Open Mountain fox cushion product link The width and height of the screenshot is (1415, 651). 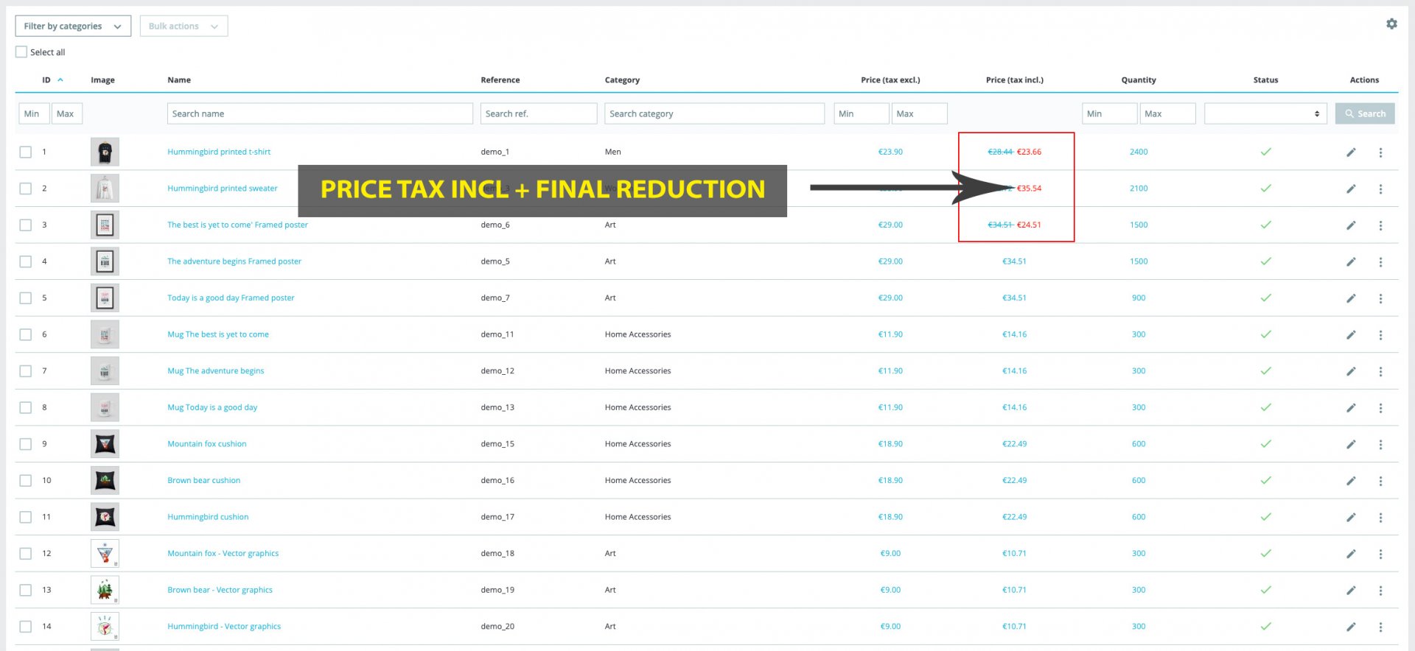[207, 444]
